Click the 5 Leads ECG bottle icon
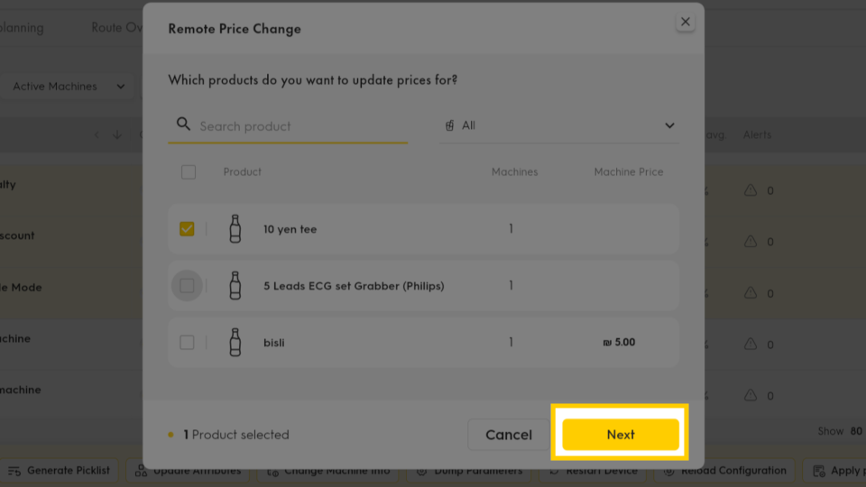This screenshot has height=487, width=866. 235,286
